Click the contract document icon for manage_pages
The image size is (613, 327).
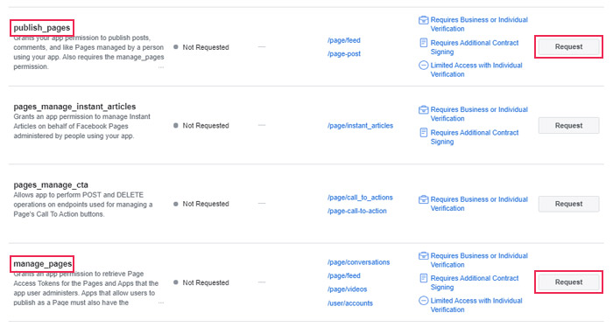point(423,278)
